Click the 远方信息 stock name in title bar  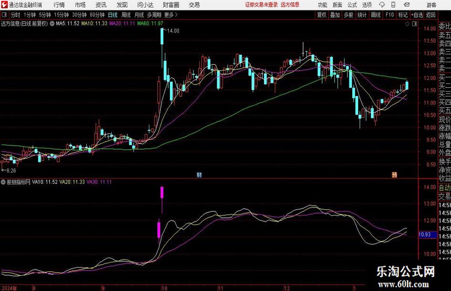[x=290, y=5]
